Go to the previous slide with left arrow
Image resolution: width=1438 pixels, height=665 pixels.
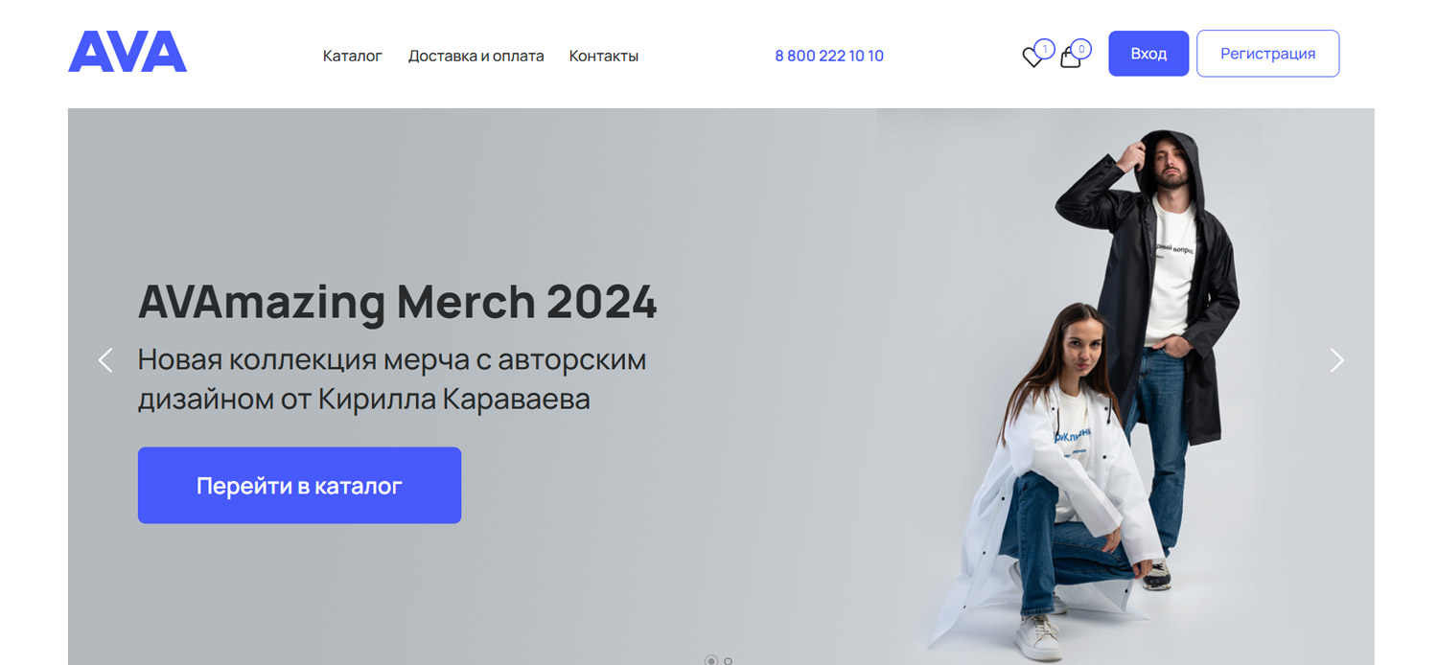click(x=105, y=360)
